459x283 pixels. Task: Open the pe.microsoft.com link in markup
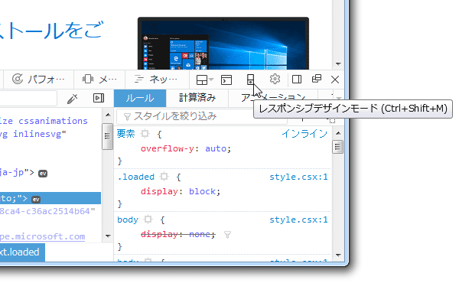pyautogui.click(x=42, y=236)
